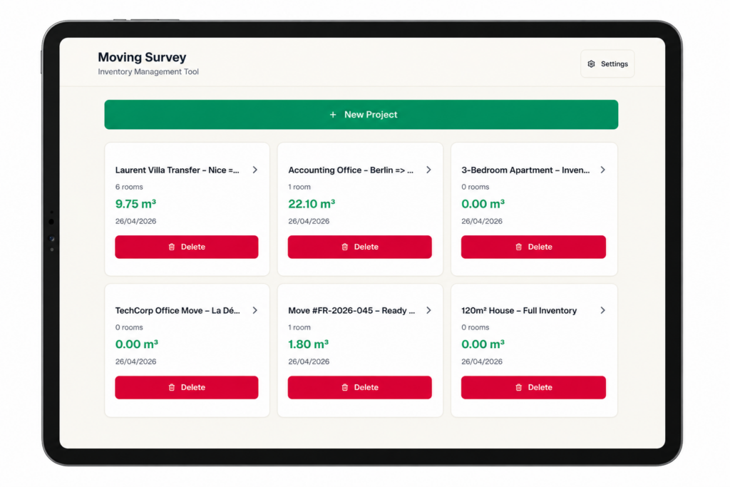Open the Settings button
This screenshot has width=730, height=487.
coord(607,64)
